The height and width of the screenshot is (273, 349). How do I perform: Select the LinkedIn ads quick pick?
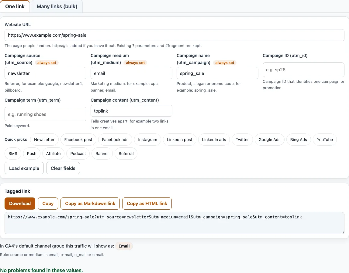coord(214,140)
